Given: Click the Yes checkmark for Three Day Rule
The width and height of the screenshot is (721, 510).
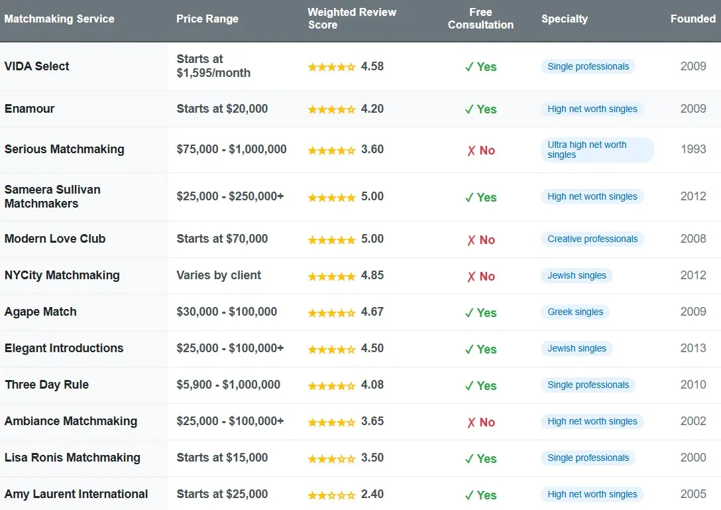Looking at the screenshot, I should click(x=480, y=386).
